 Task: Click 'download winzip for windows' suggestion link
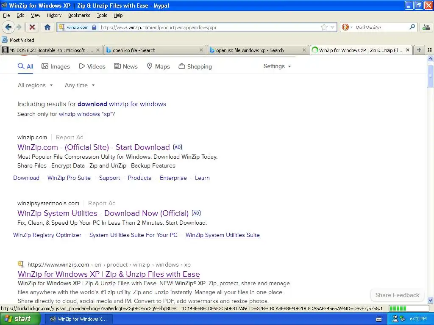point(122,104)
